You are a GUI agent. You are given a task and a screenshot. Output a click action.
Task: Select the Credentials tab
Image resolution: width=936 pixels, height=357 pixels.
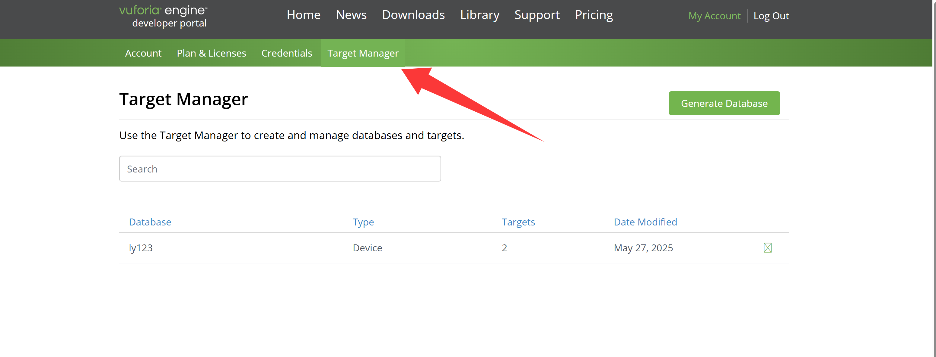tap(286, 53)
